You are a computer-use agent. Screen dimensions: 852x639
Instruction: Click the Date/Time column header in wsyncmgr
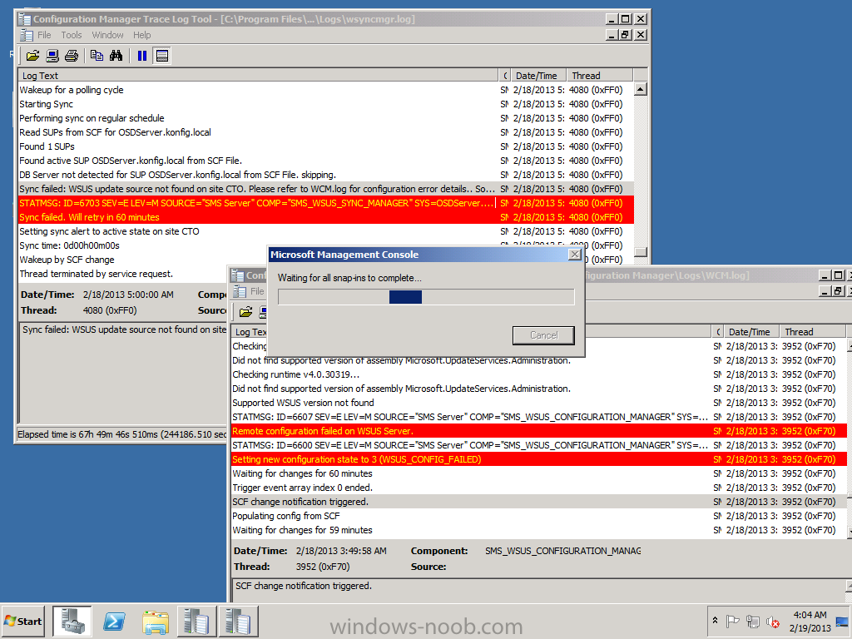538,76
